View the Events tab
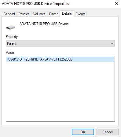The height and width of the screenshot is (137, 121). point(80,14)
